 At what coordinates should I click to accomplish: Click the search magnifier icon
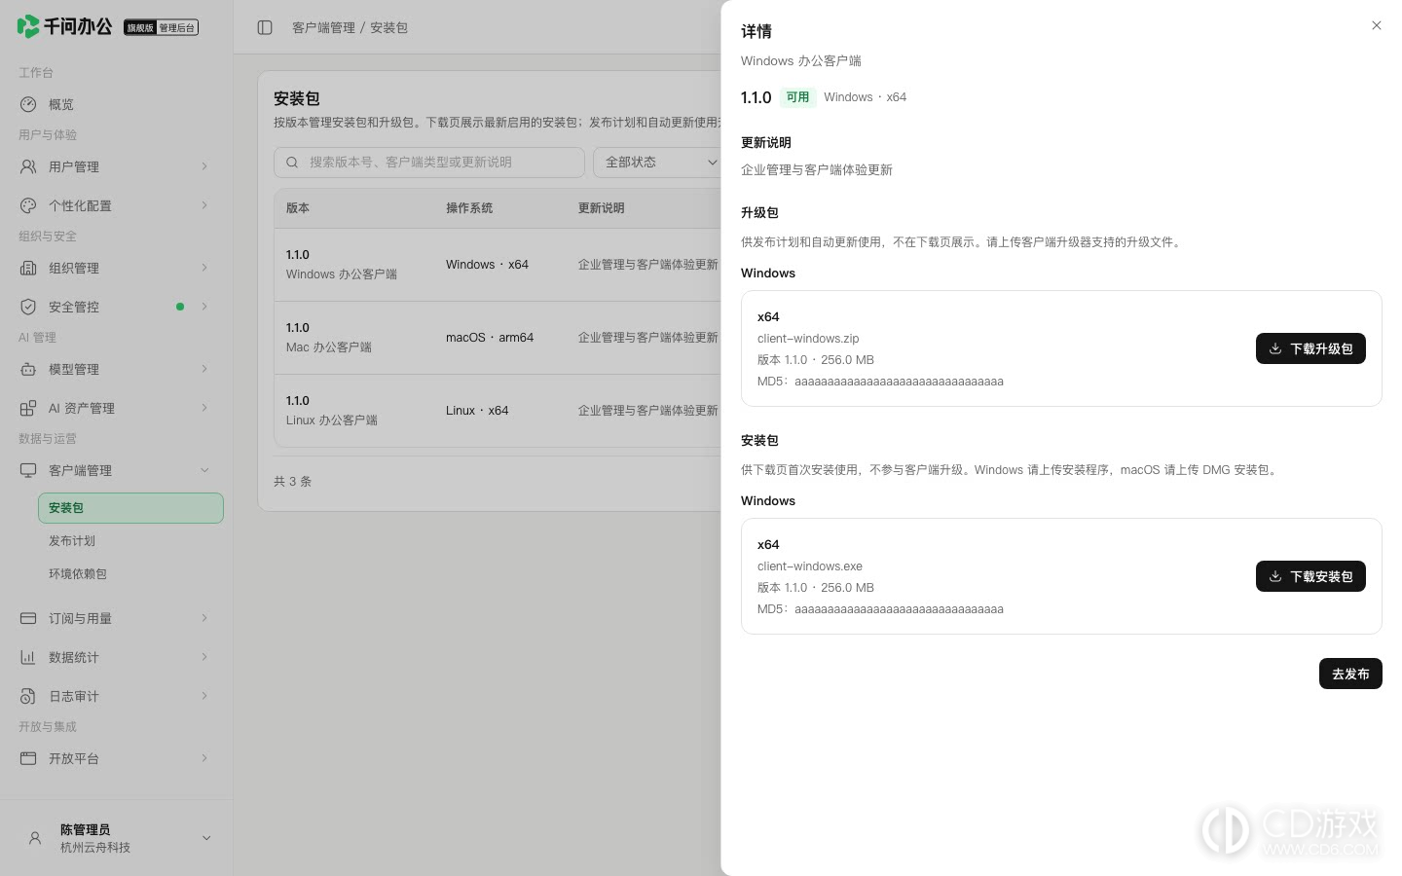point(292,163)
